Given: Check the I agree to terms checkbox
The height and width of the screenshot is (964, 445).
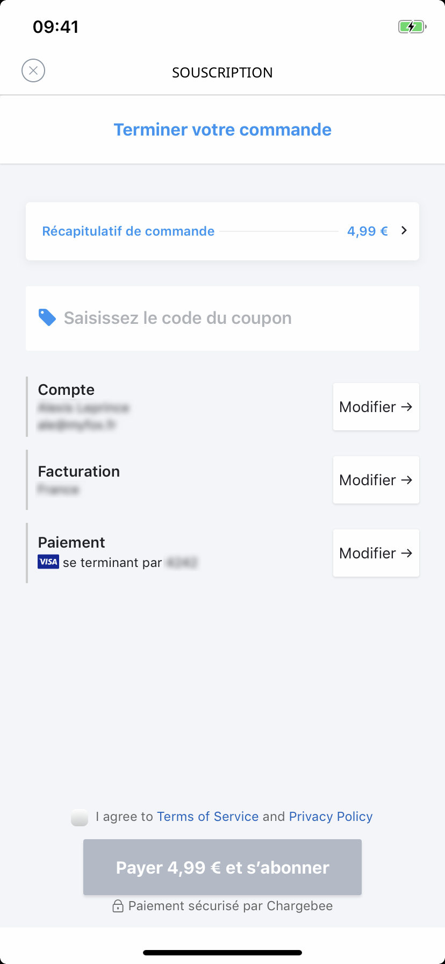Looking at the screenshot, I should (80, 817).
